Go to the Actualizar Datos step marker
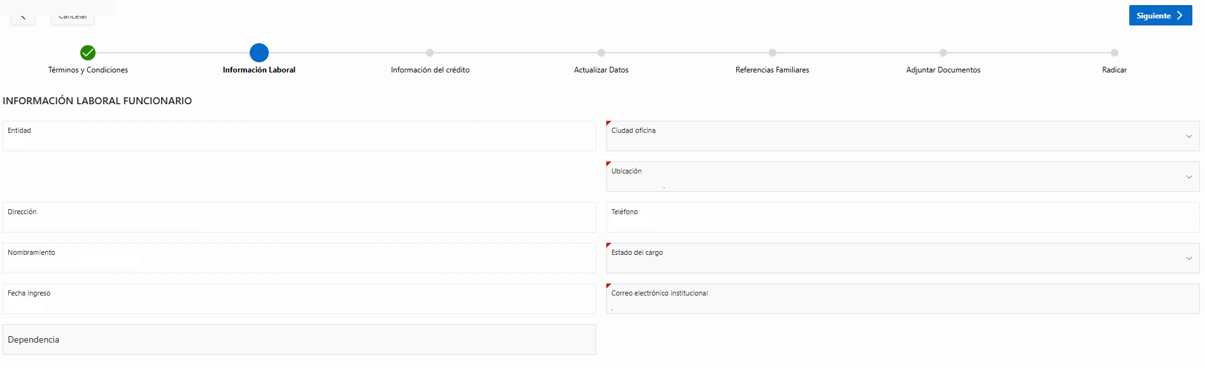Screen dimensions: 1205x368 point(601,53)
